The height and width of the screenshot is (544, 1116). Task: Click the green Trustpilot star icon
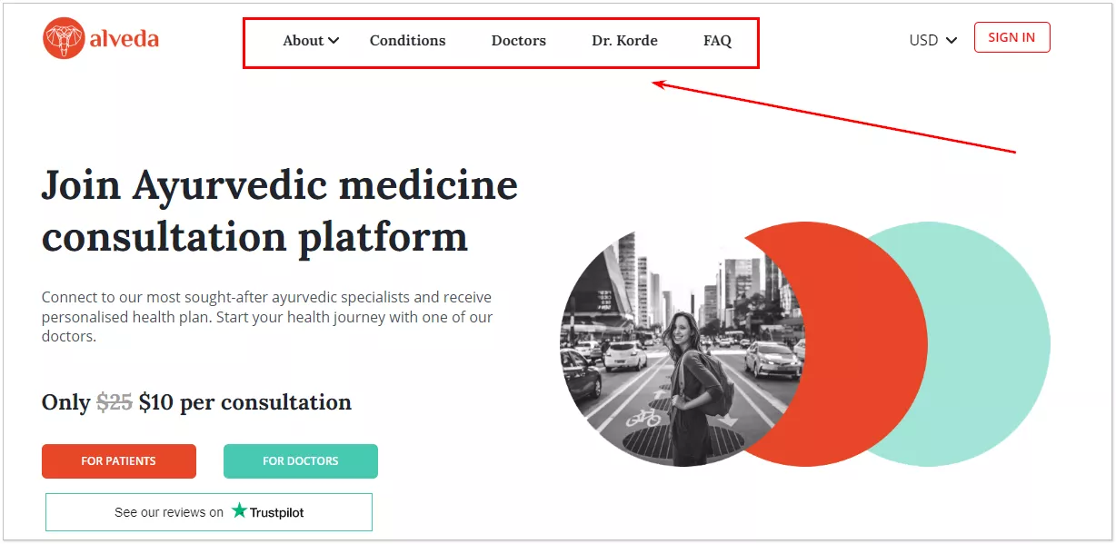pos(239,510)
